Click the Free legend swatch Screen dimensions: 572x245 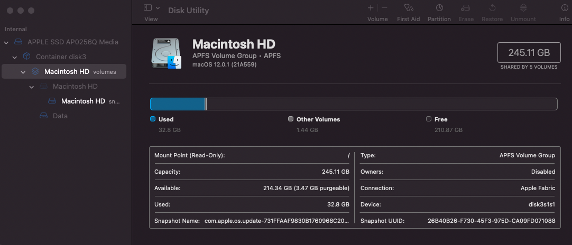point(429,119)
